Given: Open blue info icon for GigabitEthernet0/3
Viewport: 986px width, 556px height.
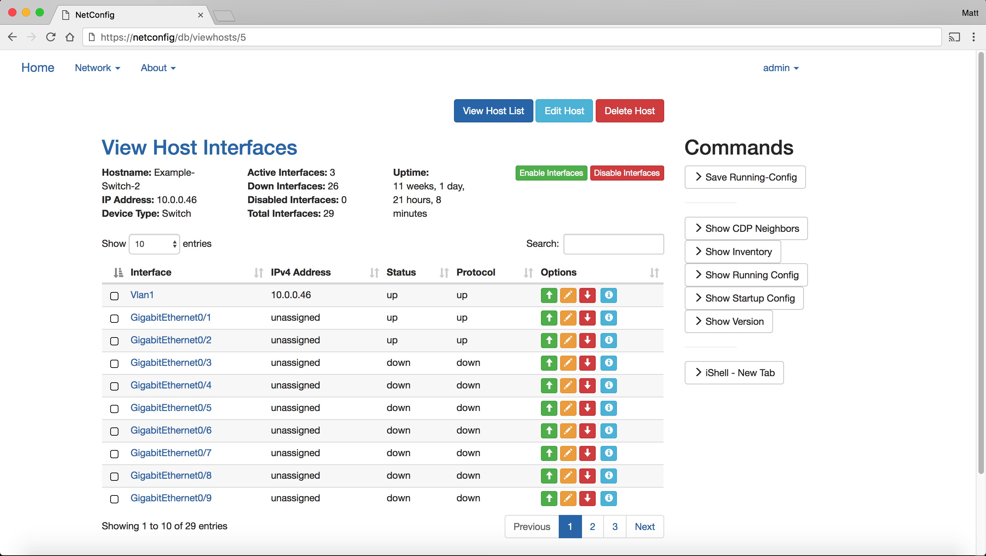Looking at the screenshot, I should 609,363.
